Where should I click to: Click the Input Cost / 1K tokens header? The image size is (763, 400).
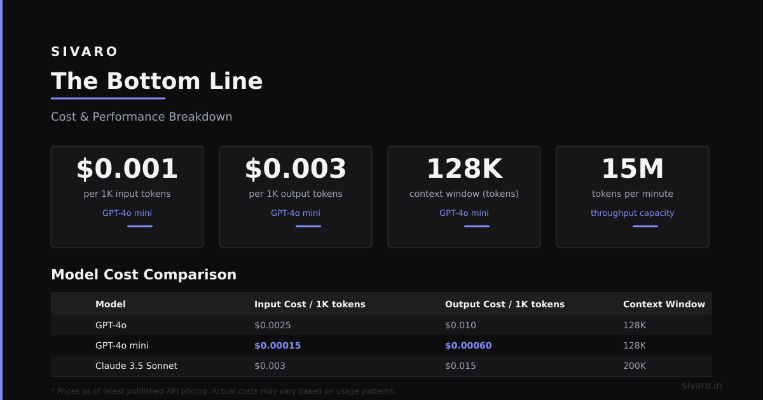click(310, 304)
